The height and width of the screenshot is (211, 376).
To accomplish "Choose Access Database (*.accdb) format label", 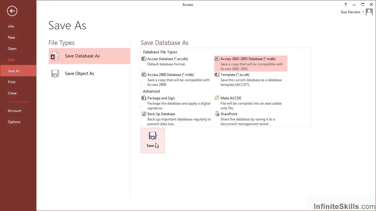I will [x=168, y=59].
